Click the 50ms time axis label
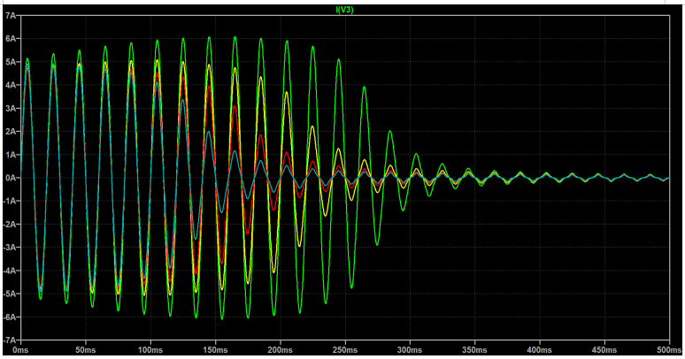This screenshot has width=685, height=359. click(86, 350)
